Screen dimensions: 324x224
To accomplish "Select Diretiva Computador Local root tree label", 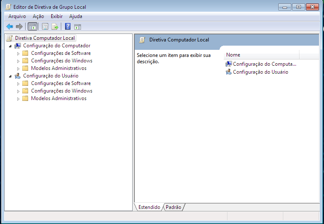I will tap(45, 38).
